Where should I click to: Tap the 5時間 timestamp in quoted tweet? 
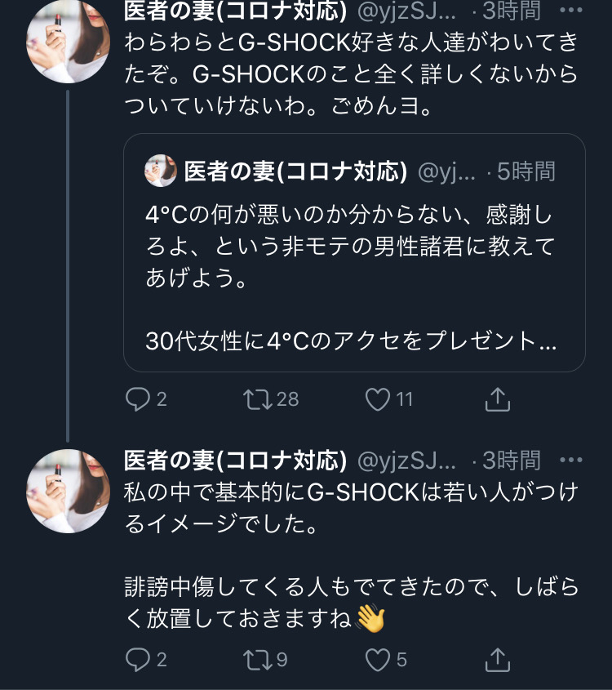tap(526, 171)
